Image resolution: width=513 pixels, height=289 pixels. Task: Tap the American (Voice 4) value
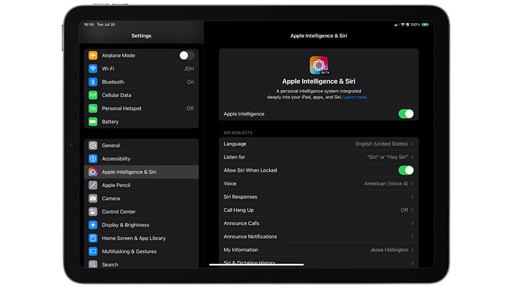pos(386,184)
